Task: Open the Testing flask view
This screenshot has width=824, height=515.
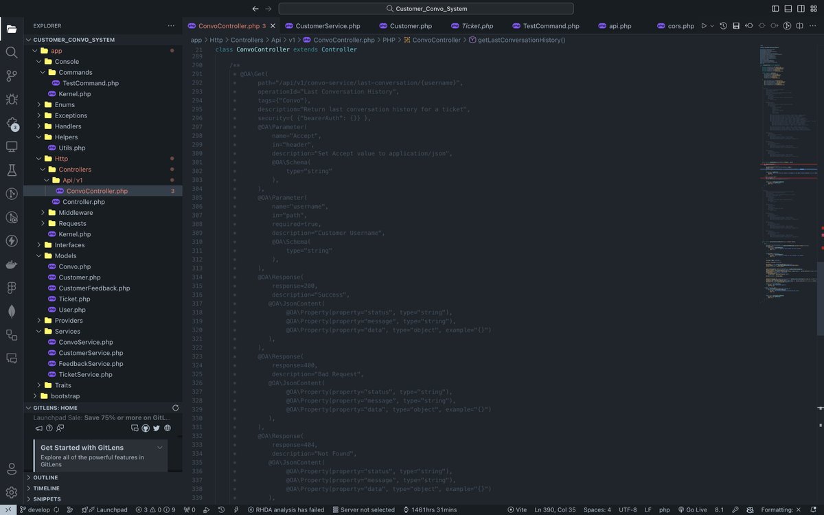Action: [11, 170]
